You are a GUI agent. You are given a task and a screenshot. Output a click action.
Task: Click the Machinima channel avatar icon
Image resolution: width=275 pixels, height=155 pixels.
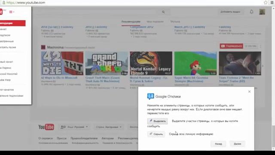pos(43,47)
